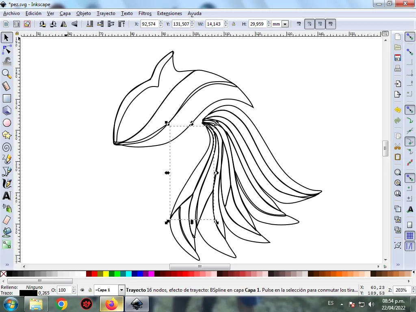Image resolution: width=416 pixels, height=312 pixels.
Task: Open the Filtros menu
Action: click(145, 13)
